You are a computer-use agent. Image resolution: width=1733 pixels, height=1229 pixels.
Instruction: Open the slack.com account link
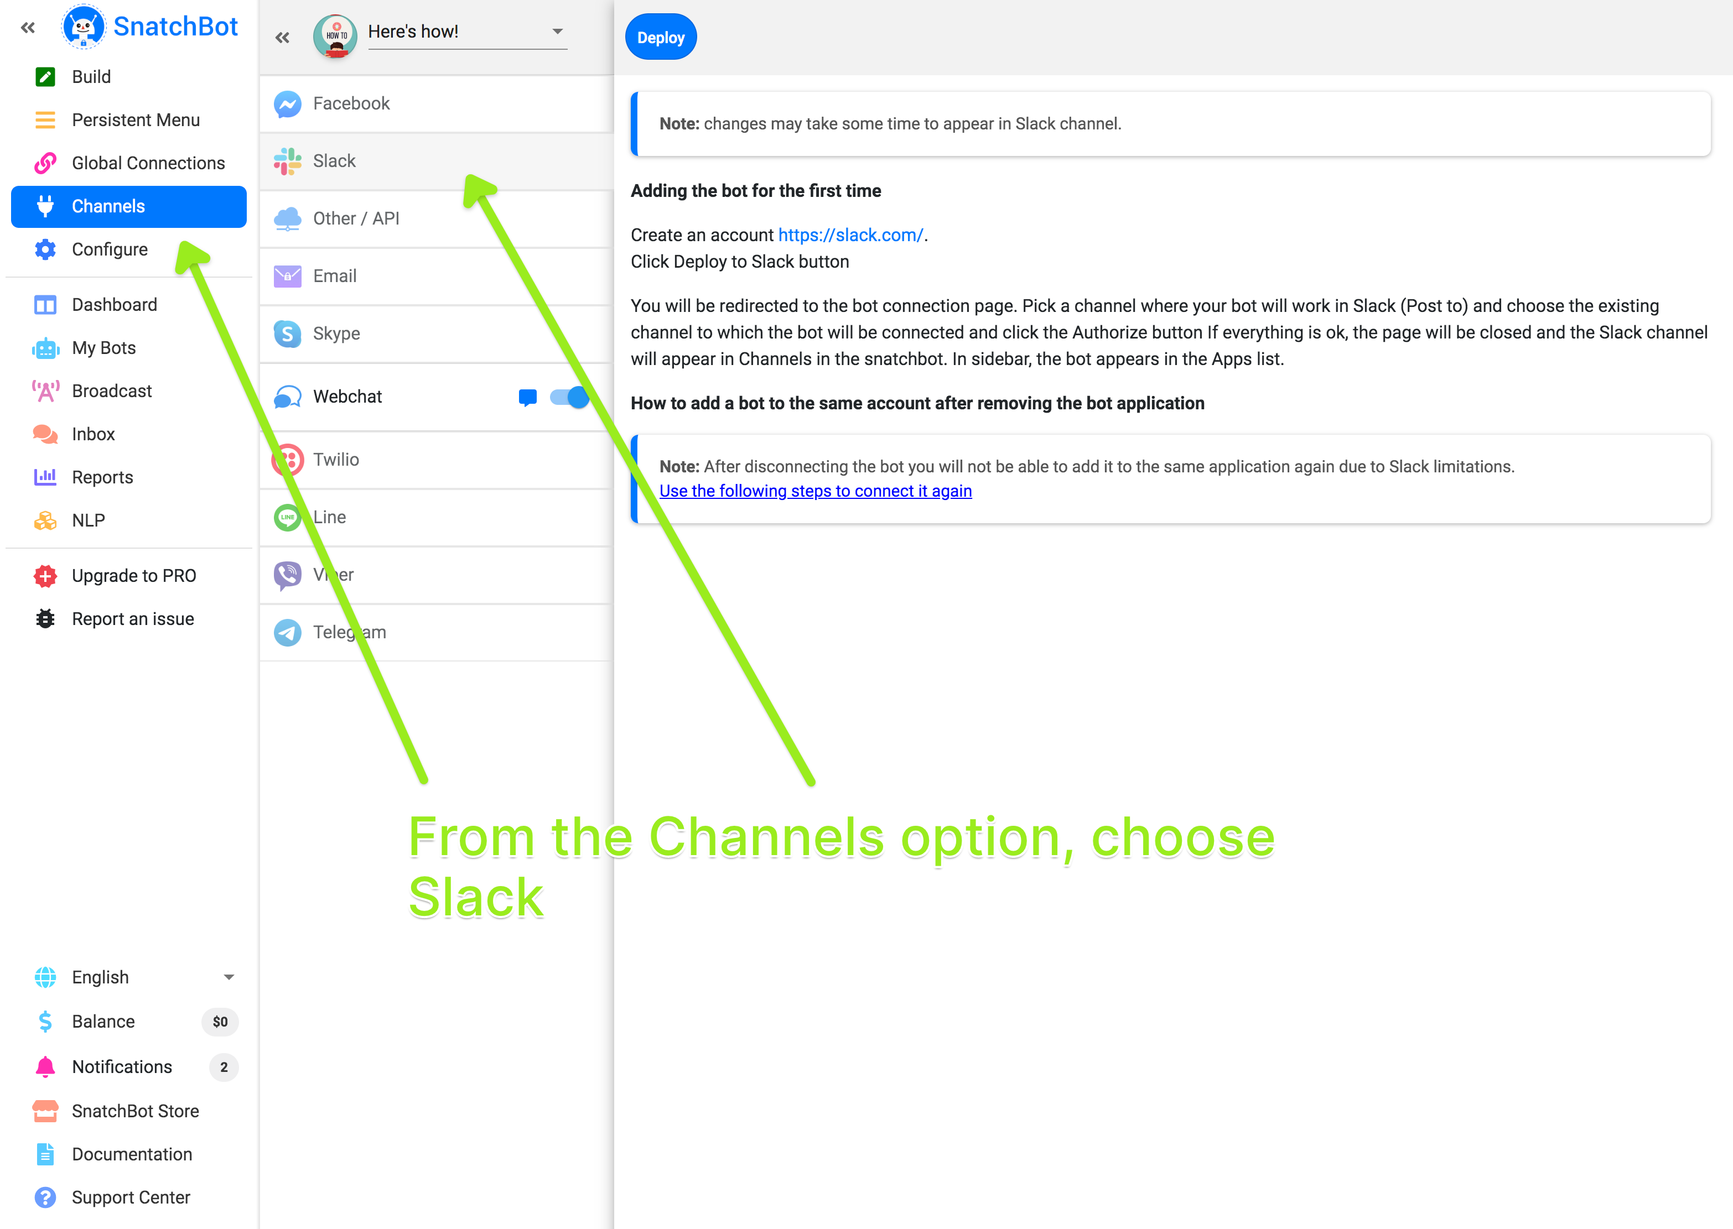click(850, 236)
